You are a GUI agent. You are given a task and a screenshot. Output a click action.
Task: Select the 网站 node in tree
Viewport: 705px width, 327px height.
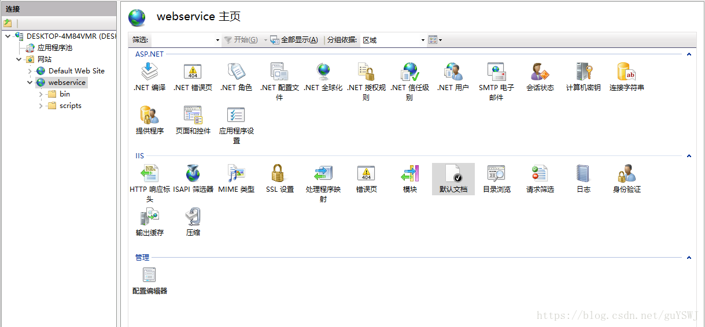coord(45,59)
